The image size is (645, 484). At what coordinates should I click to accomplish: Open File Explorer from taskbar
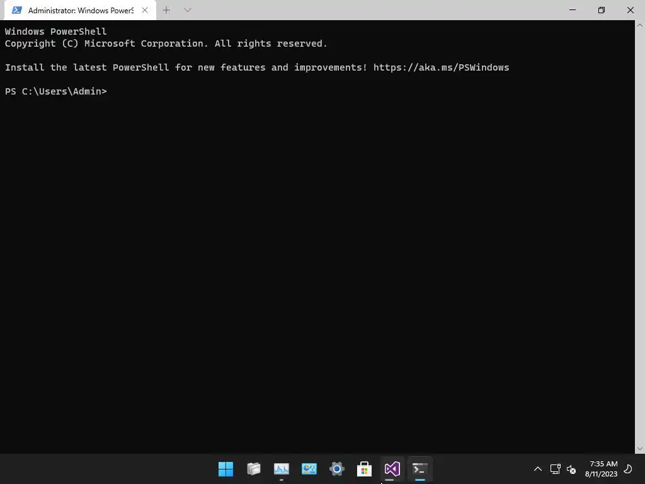253,469
